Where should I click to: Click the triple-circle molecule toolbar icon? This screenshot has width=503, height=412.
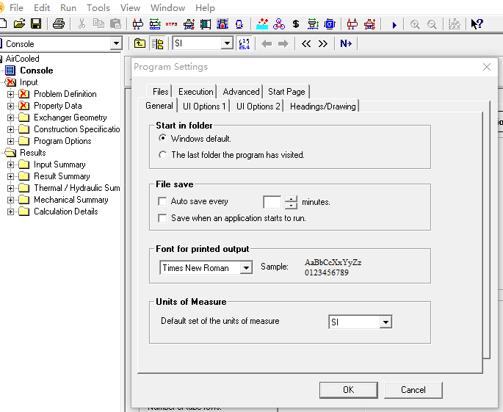(x=279, y=24)
